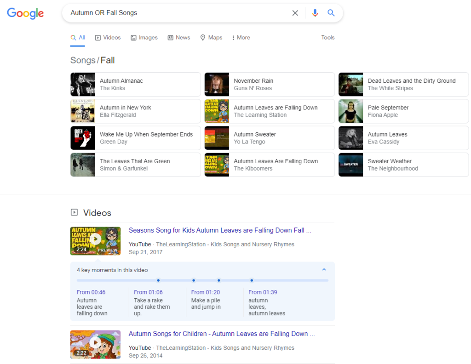Collapse the key moments panel

[x=324, y=270]
